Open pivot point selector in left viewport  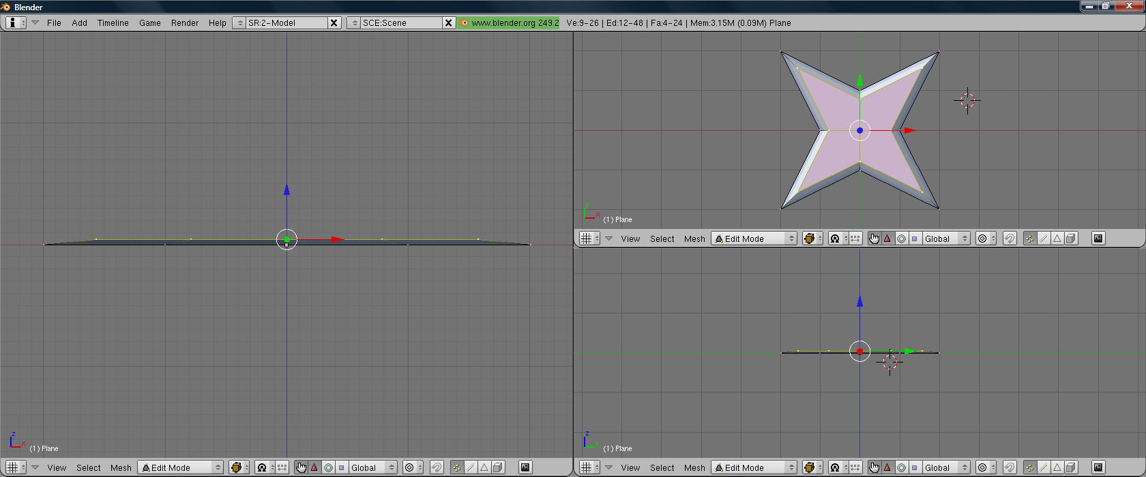click(x=265, y=467)
